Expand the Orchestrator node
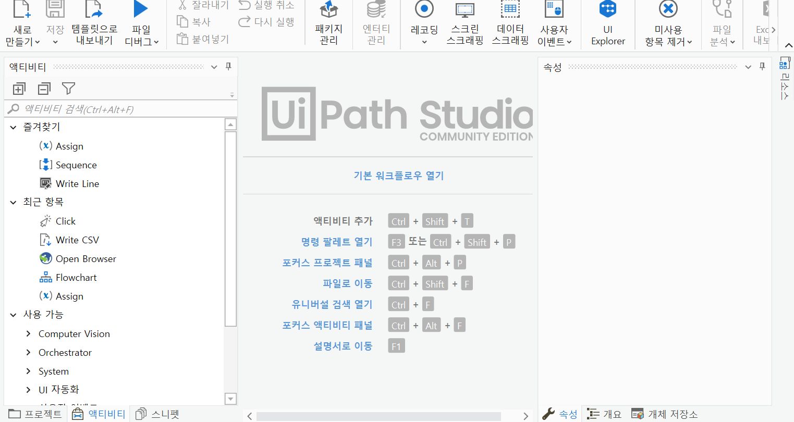 [x=28, y=352]
